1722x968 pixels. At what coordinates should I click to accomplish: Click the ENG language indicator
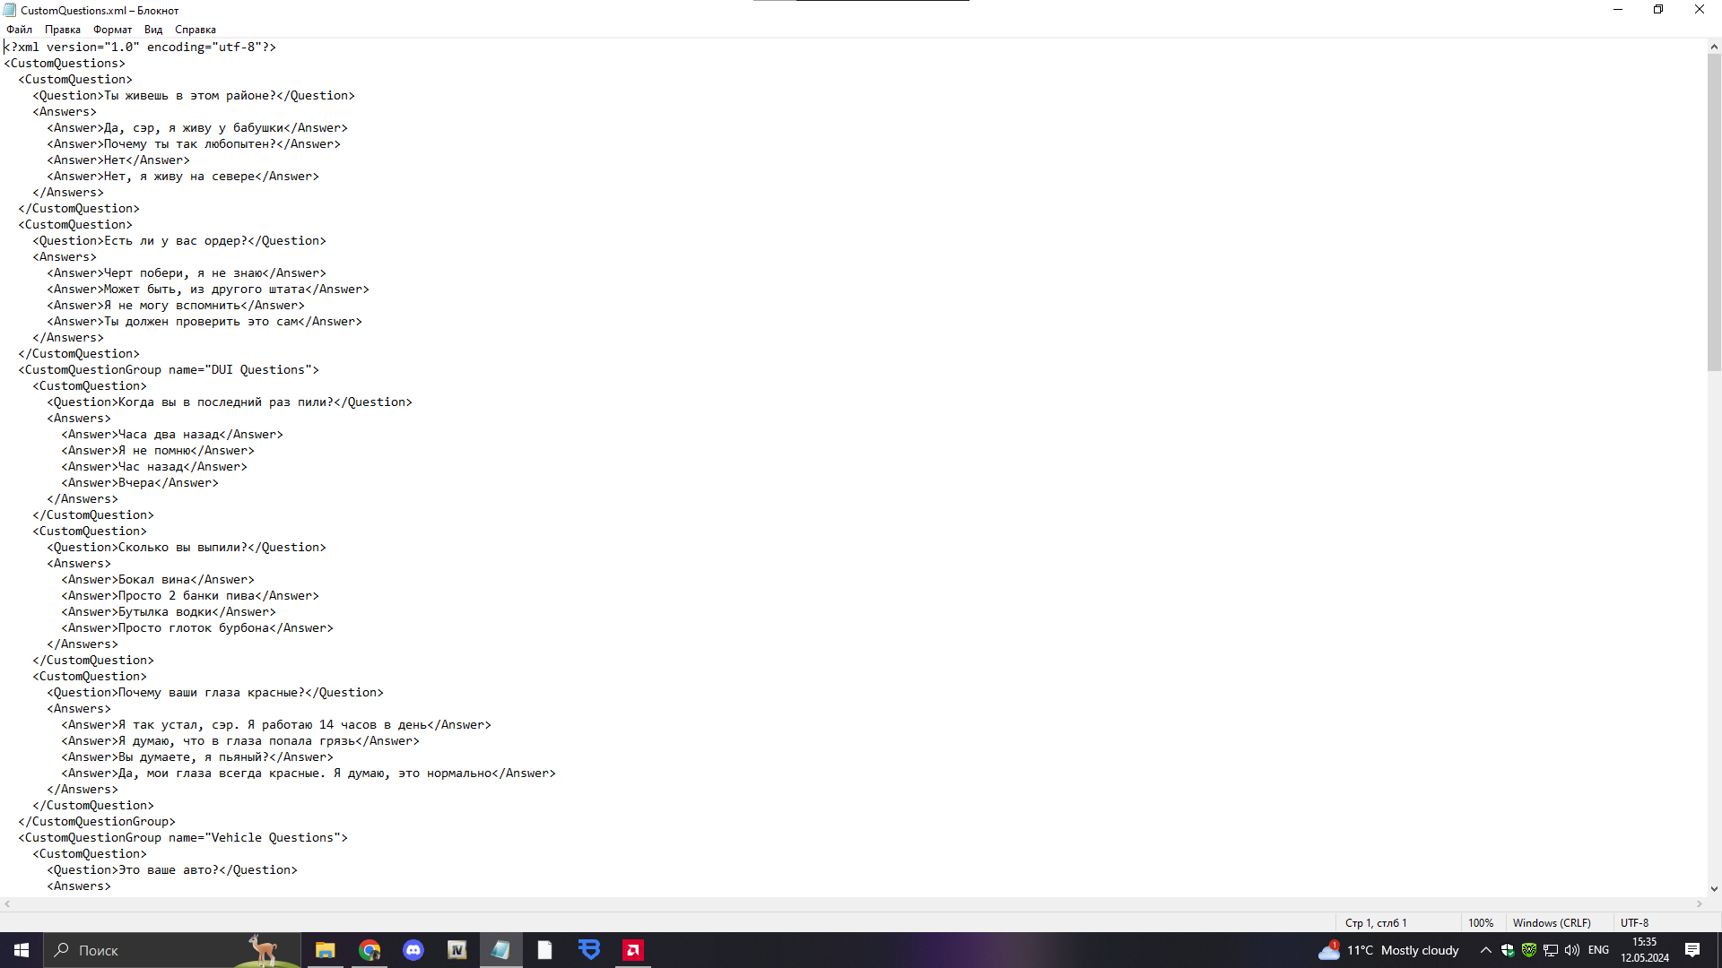click(1598, 950)
